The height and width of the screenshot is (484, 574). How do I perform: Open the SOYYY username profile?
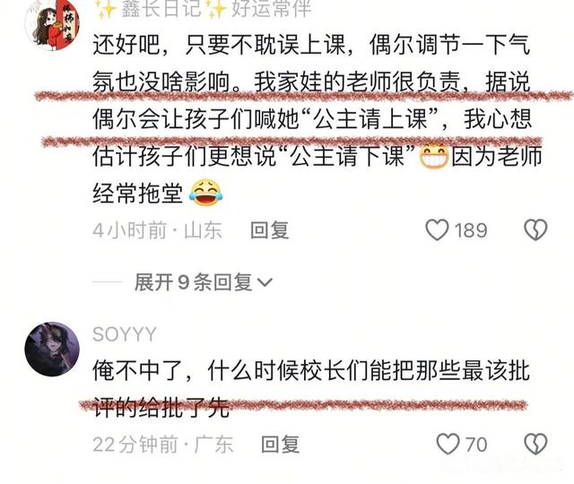125,334
